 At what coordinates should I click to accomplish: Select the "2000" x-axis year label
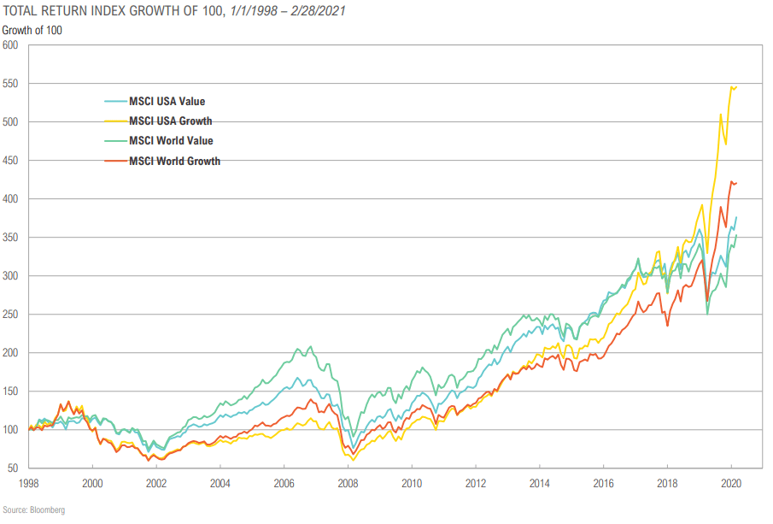point(93,484)
